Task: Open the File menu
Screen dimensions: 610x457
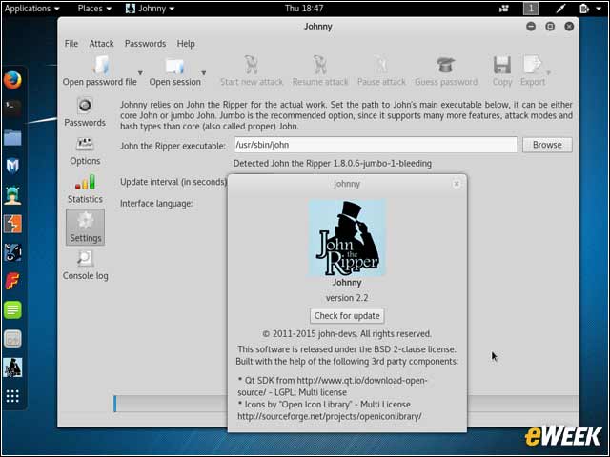Action: coord(71,44)
